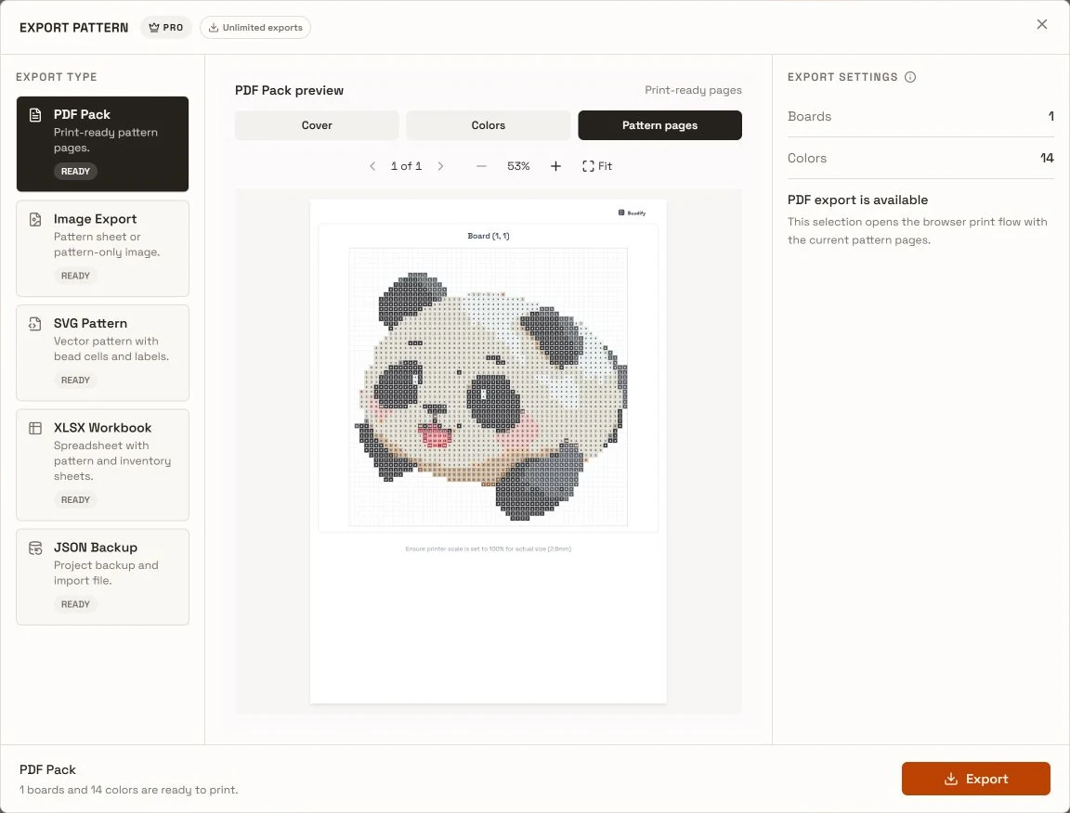Click the READY badge under XLSX Workbook

[x=75, y=500]
